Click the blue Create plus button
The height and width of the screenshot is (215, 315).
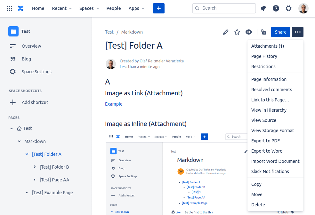(159, 8)
